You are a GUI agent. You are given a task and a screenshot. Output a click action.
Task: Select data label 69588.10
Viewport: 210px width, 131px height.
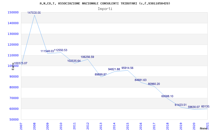pos(167,96)
